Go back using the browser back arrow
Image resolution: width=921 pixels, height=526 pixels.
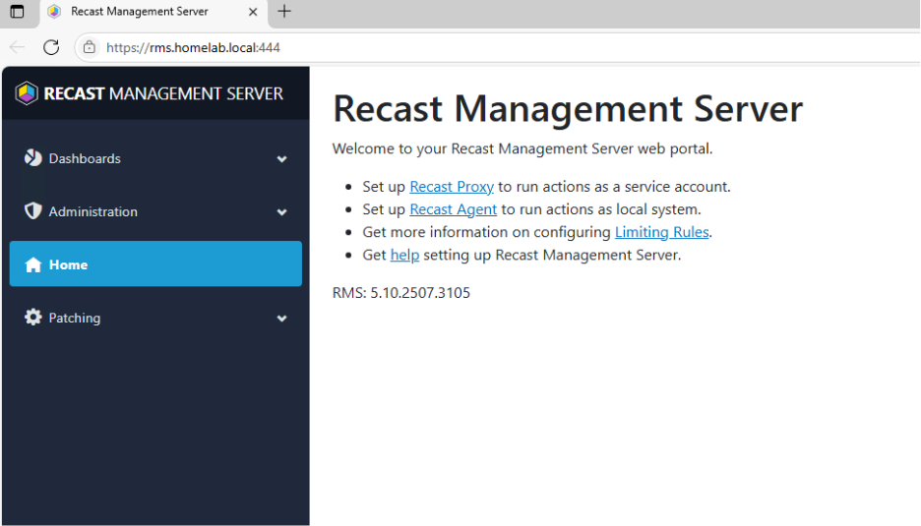(17, 47)
